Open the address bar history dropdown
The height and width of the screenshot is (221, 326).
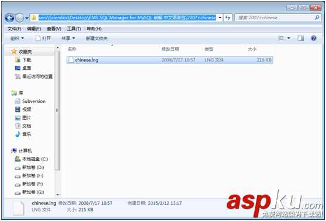(x=220, y=17)
